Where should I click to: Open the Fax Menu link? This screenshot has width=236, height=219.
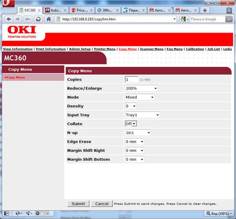(175, 49)
